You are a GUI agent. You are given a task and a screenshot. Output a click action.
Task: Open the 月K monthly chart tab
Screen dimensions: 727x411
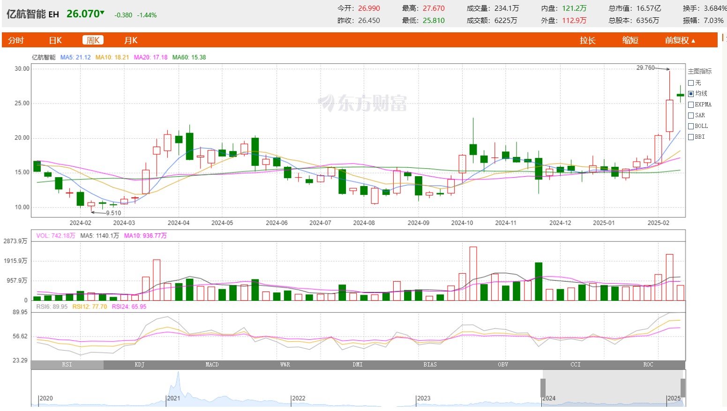coord(131,40)
